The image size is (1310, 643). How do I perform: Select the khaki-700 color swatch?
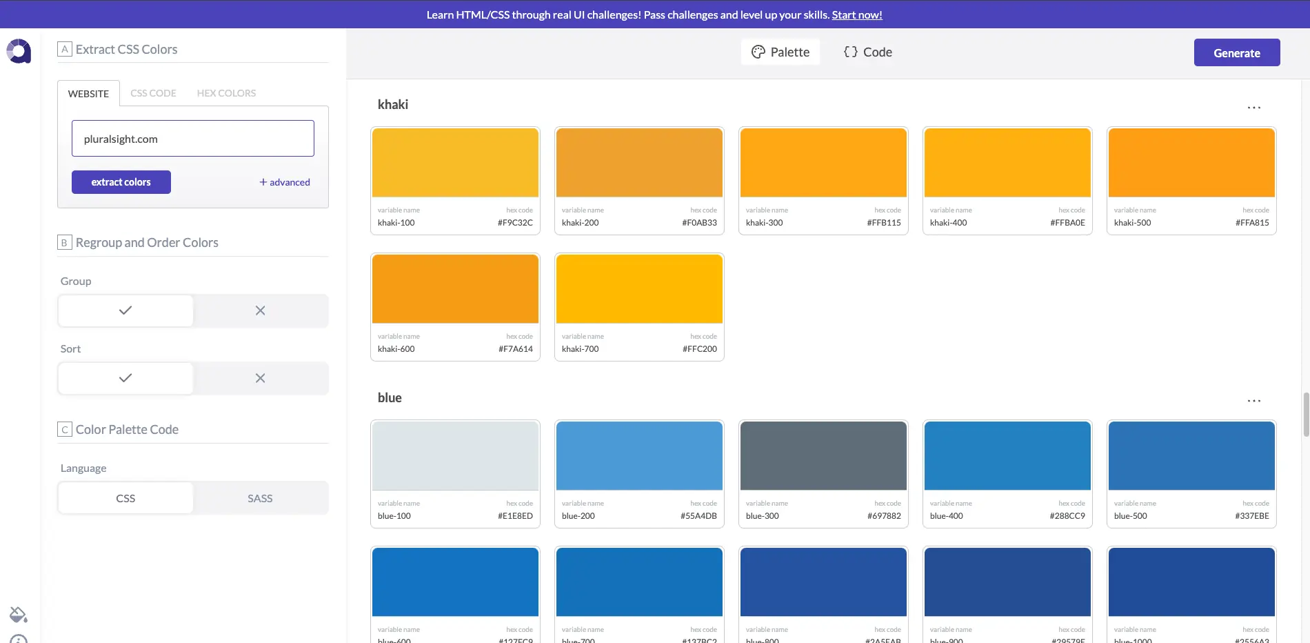point(639,289)
